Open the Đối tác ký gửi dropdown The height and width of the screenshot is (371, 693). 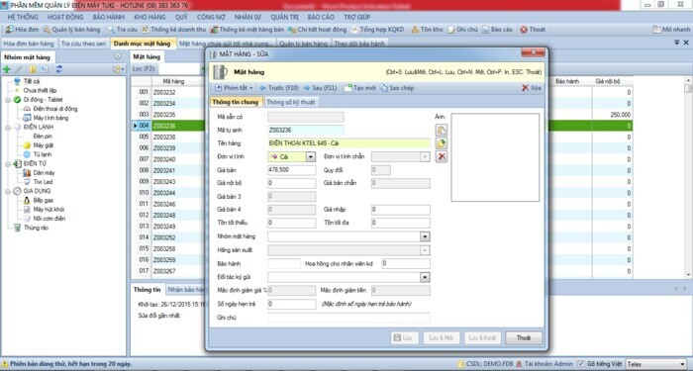click(x=425, y=277)
